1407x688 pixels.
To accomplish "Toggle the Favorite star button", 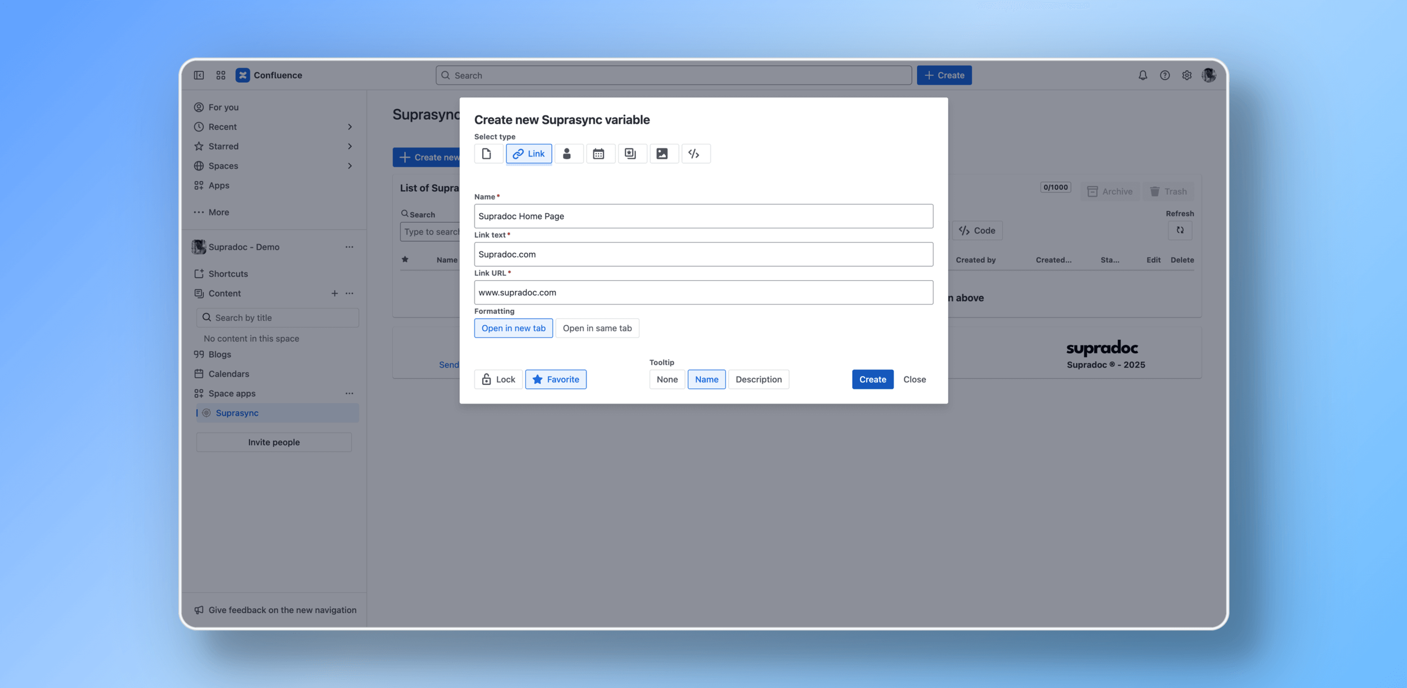I will coord(555,379).
